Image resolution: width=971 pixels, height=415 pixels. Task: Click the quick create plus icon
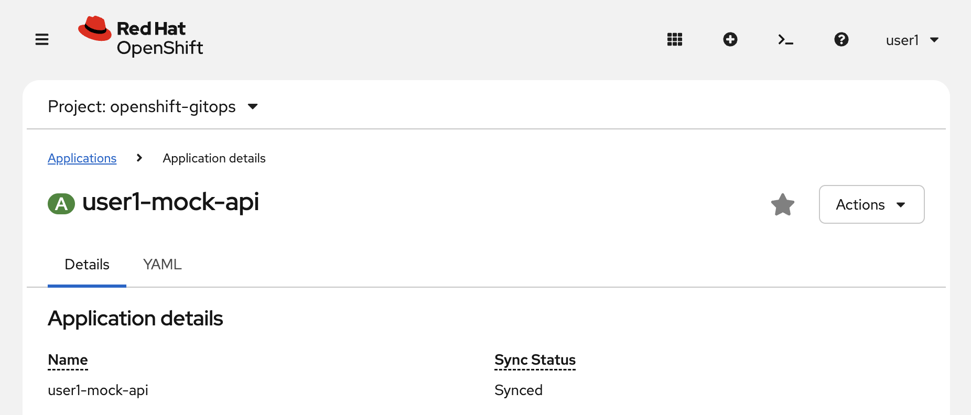(730, 39)
